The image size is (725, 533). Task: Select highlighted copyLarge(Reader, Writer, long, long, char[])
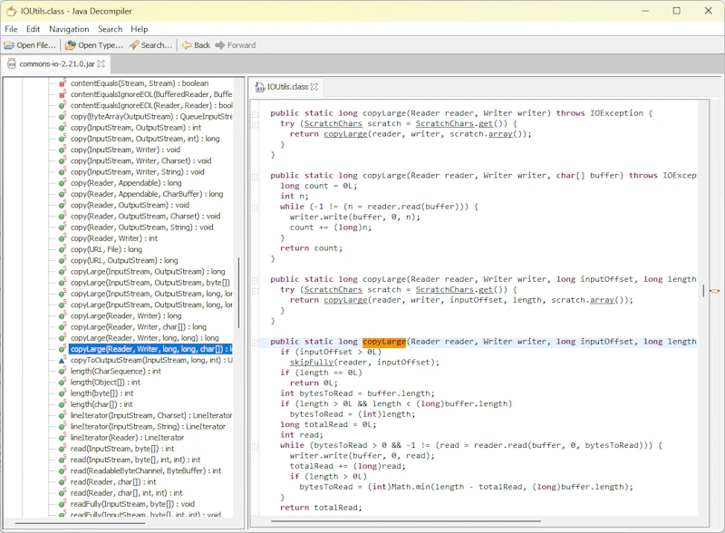pyautogui.click(x=150, y=349)
